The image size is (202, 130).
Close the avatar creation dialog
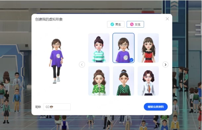[167, 19]
